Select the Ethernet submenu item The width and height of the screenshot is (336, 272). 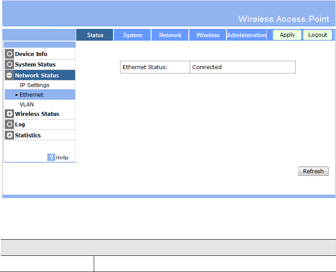(x=40, y=94)
